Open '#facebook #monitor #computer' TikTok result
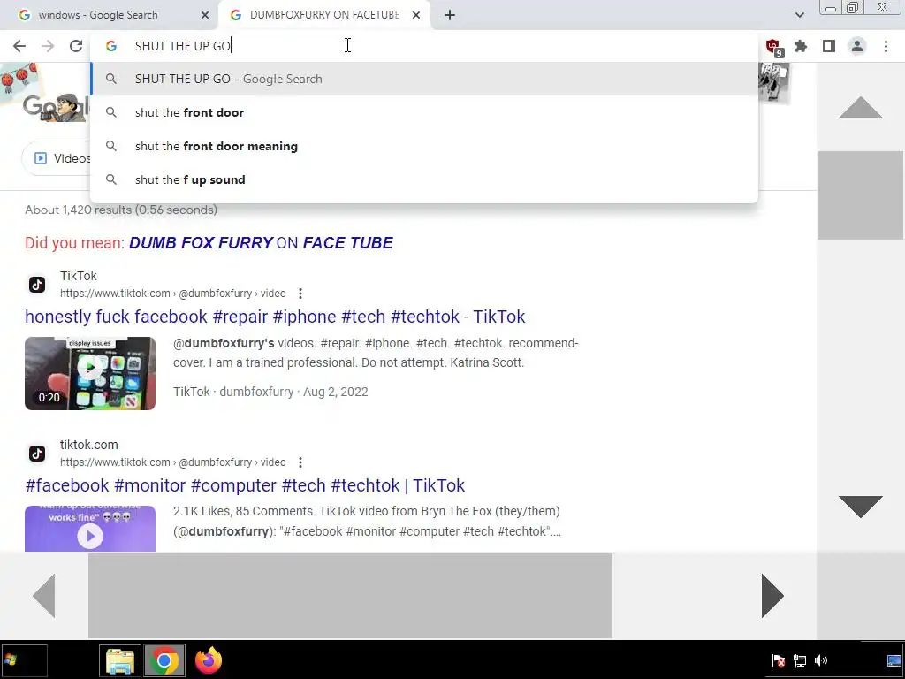Viewport: 905px width, 679px height. point(245,485)
